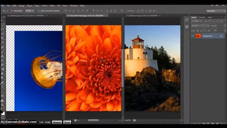The image size is (227, 128).
Task: Close the Chrysanthemum.jpg document tab
Action: [107, 16]
